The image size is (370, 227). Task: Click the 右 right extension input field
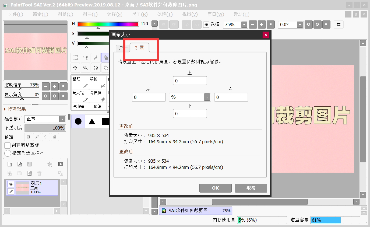pyautogui.click(x=231, y=97)
